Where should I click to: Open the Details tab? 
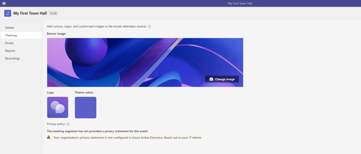point(10,28)
